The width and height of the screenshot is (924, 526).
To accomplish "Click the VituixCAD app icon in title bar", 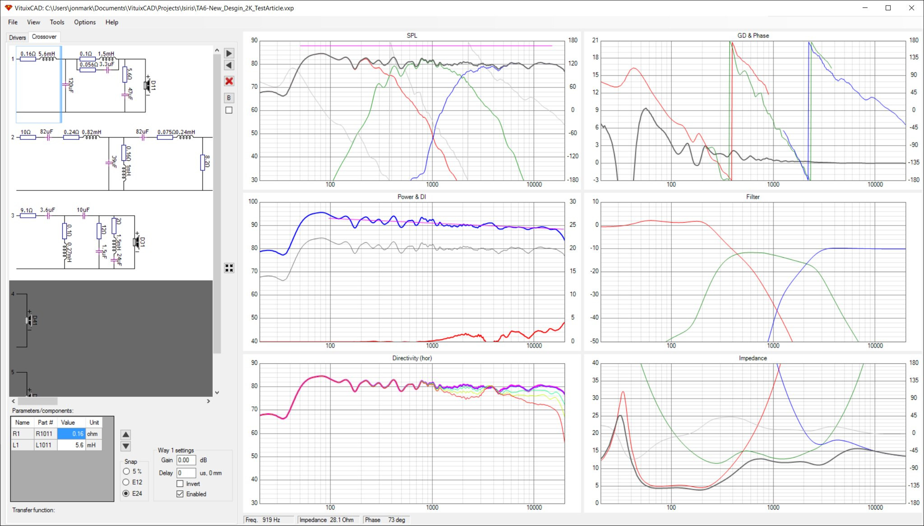I will tap(9, 8).
